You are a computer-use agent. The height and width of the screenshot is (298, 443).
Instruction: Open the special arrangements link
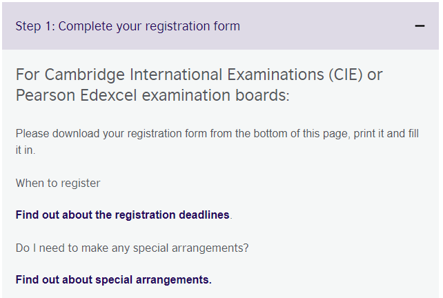tap(114, 279)
